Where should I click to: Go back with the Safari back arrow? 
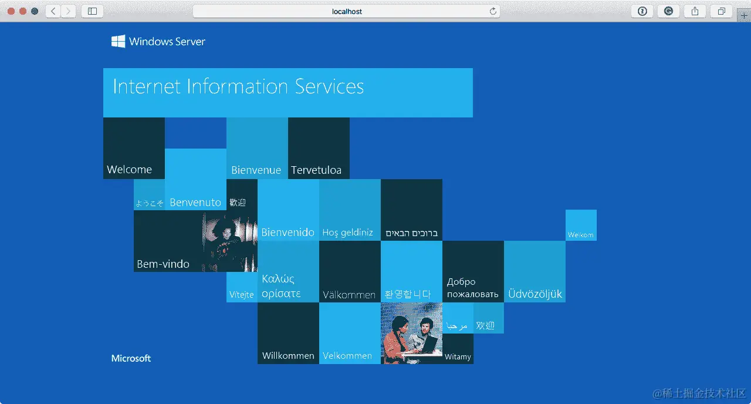click(x=53, y=11)
